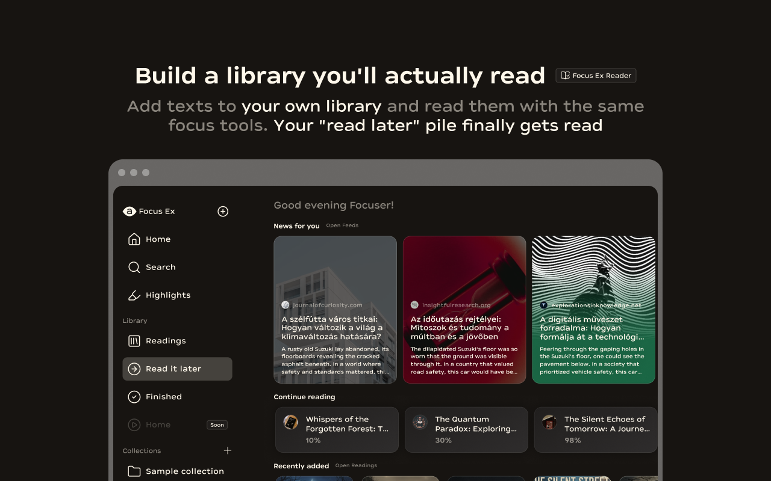Image resolution: width=771 pixels, height=481 pixels.
Task: Click the 30% reading progress
Action: [443, 441]
